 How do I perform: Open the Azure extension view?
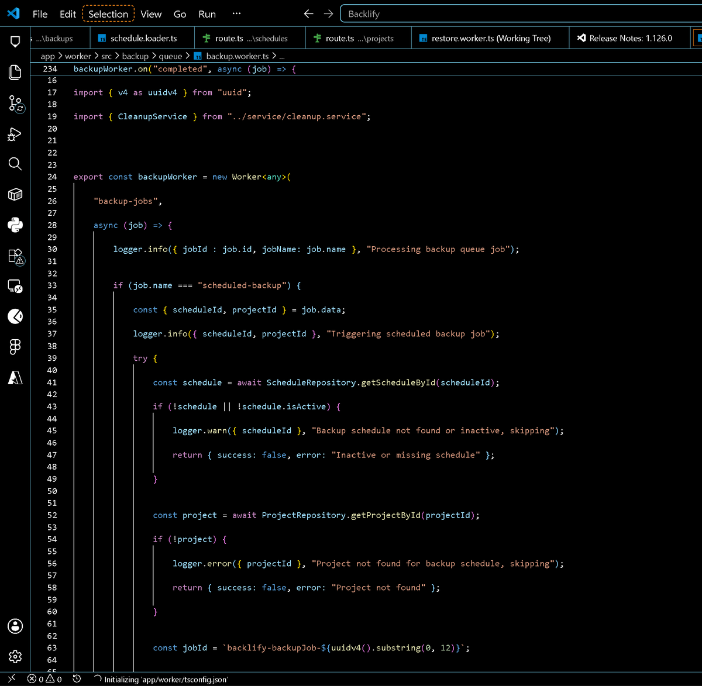[15, 378]
